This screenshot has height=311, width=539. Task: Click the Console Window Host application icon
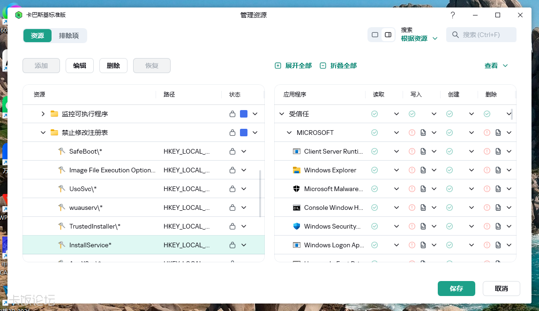[296, 207]
